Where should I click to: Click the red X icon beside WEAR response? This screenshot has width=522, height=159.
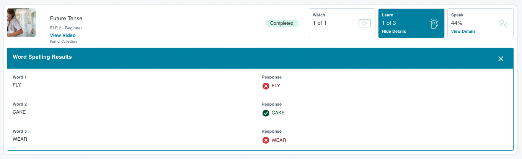(266, 140)
